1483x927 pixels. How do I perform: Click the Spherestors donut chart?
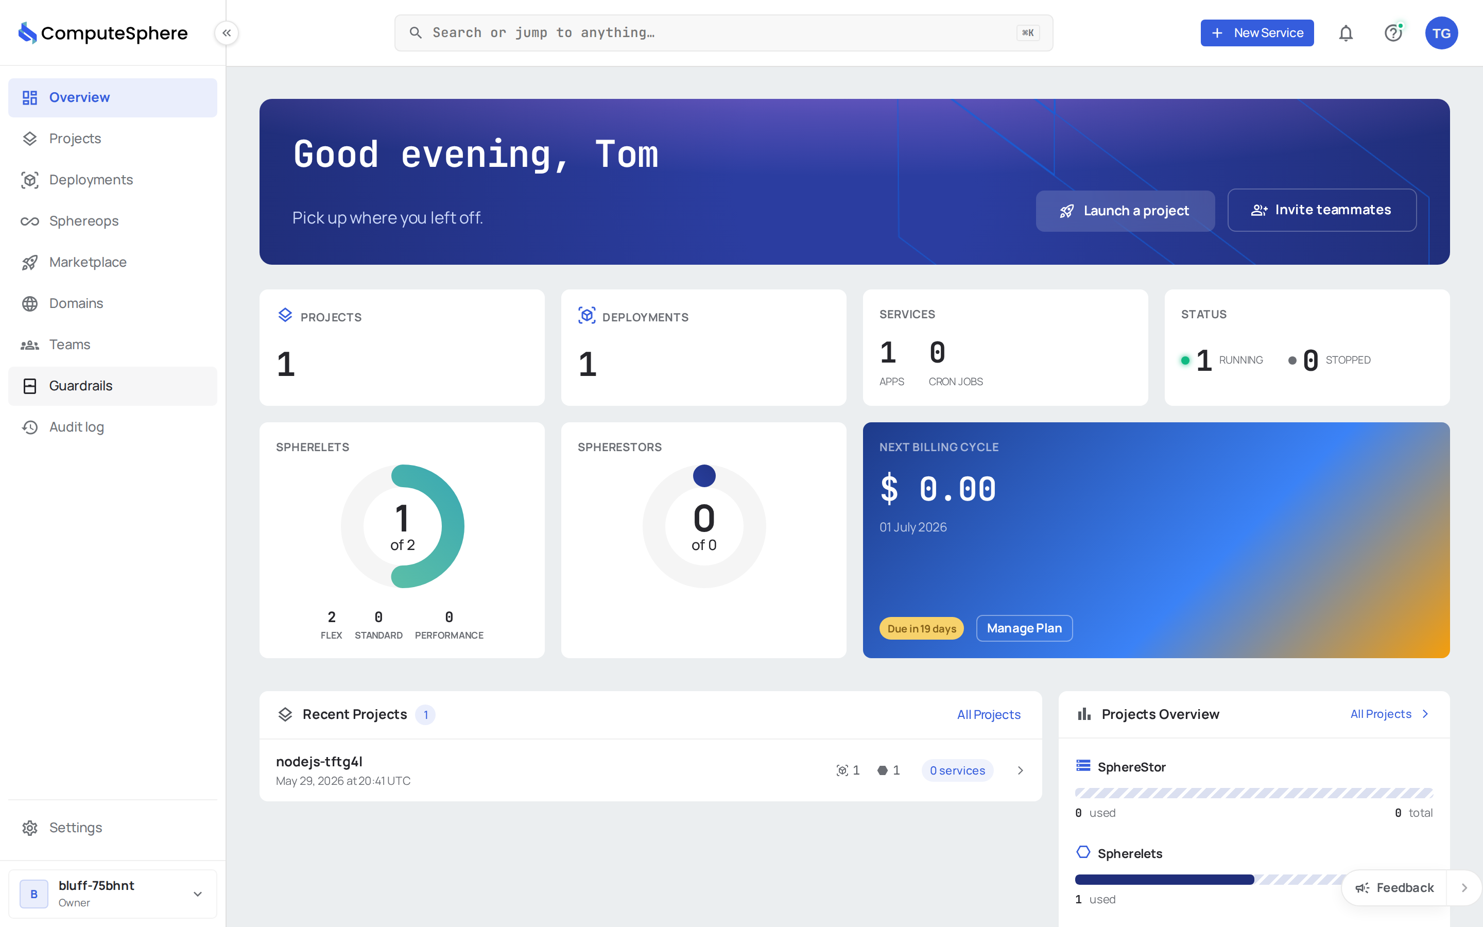pos(704,526)
